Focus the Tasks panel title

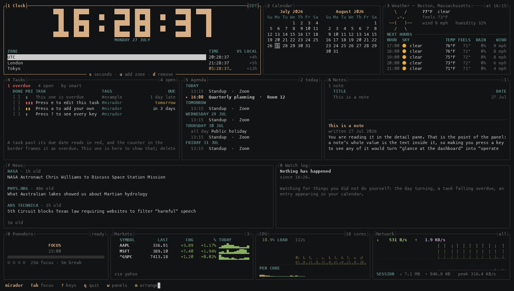coord(16,80)
